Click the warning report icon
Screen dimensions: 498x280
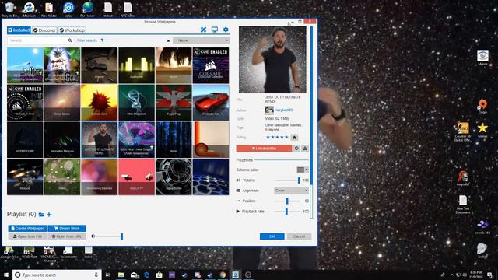[x=305, y=149]
